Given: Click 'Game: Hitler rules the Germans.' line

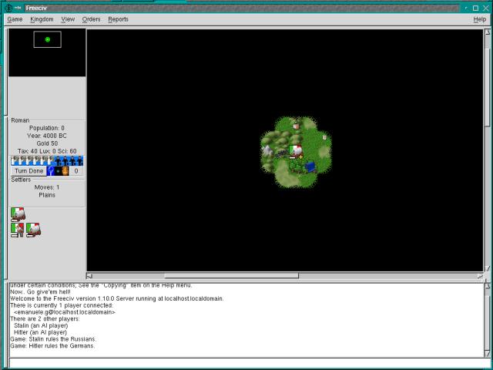Looking at the screenshot, I should [x=52, y=346].
